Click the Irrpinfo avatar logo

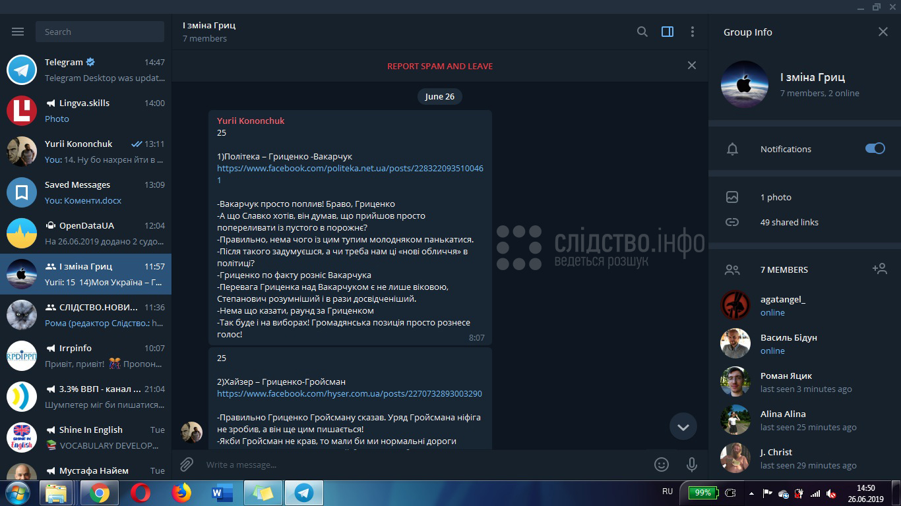(22, 356)
